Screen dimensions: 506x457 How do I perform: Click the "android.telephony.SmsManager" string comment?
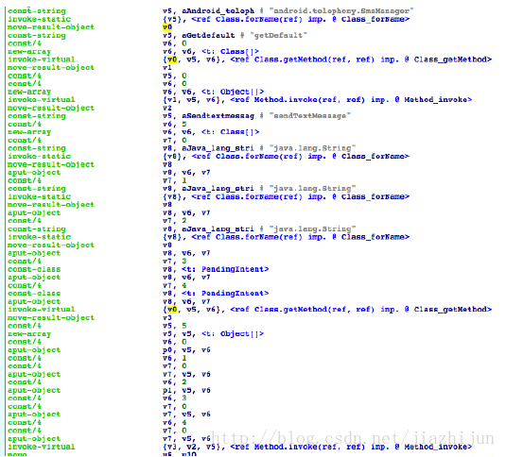[341, 11]
